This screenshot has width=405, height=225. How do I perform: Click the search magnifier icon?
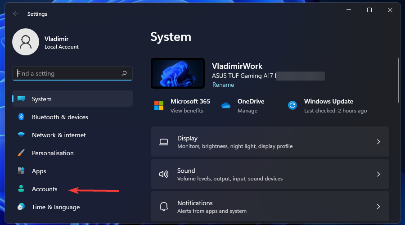coord(124,73)
